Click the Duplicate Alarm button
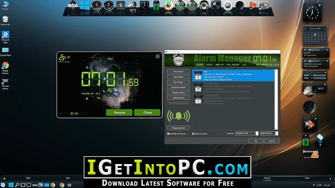335x188 pixels. (x=178, y=87)
